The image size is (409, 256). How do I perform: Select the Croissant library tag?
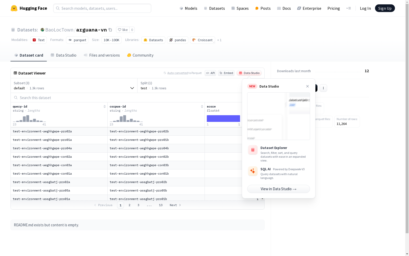click(202, 40)
